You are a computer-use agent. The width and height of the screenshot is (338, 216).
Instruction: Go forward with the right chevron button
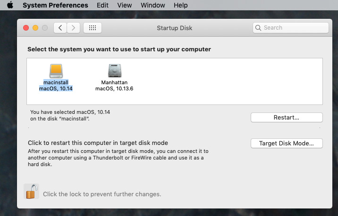pos(74,28)
